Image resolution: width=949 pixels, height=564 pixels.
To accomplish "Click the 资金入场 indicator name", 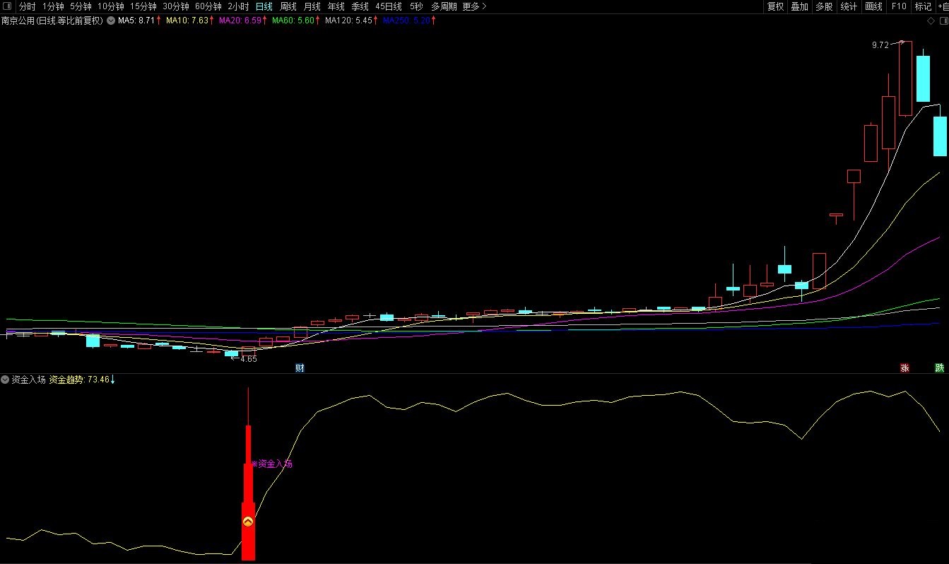I will tap(29, 380).
